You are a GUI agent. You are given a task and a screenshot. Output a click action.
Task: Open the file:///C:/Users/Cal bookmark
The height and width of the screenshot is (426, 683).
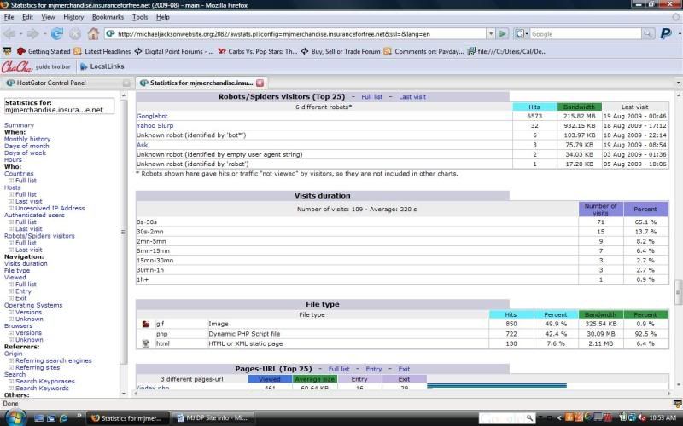coord(507,51)
